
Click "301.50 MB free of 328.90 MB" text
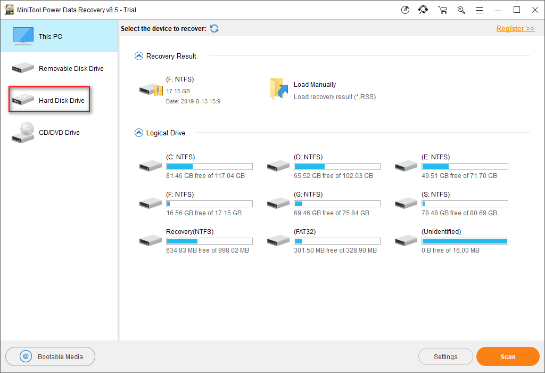(335, 250)
